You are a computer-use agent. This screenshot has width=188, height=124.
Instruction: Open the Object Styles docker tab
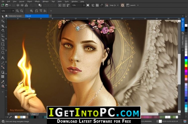(183, 39)
